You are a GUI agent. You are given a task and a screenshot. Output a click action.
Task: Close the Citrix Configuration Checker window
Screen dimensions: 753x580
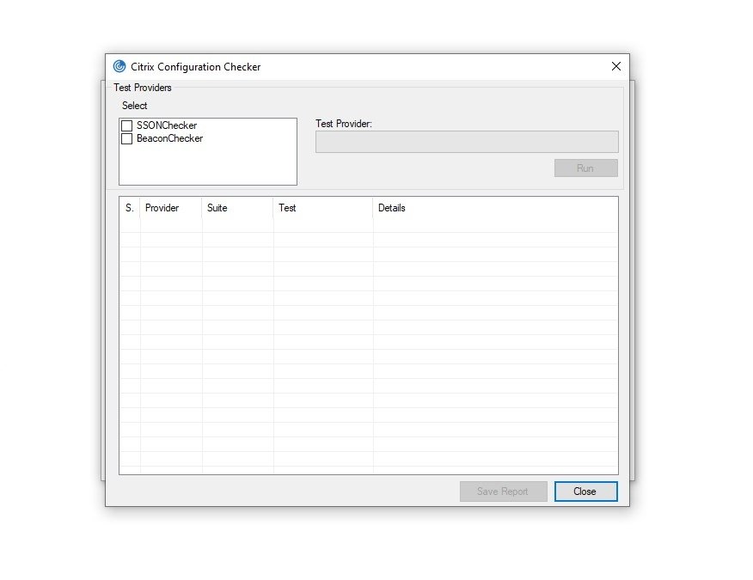click(616, 66)
